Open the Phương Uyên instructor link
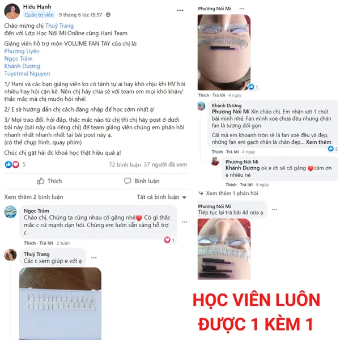Image resolution: width=340 pixels, height=340 pixels. click(22, 51)
